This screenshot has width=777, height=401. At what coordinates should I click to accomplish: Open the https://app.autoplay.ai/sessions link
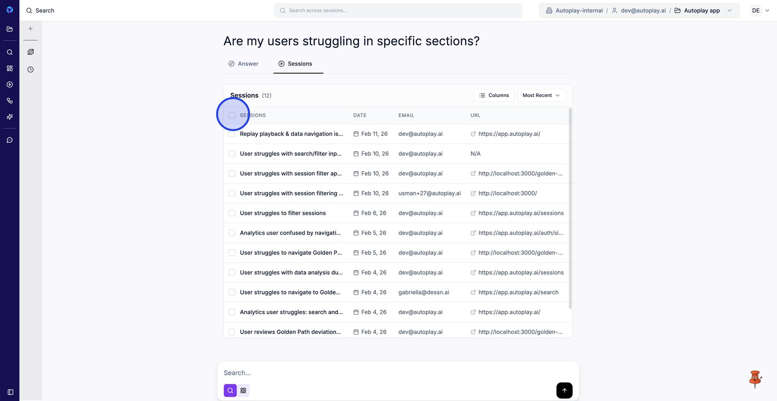coord(521,213)
